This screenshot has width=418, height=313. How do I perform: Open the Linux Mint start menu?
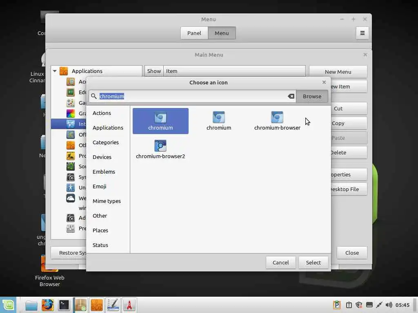8,305
